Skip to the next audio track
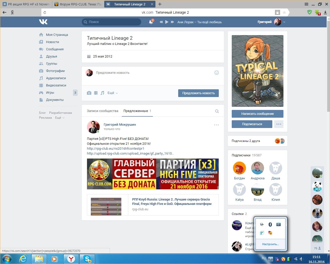This screenshot has width=330, height=264. pos(172,22)
